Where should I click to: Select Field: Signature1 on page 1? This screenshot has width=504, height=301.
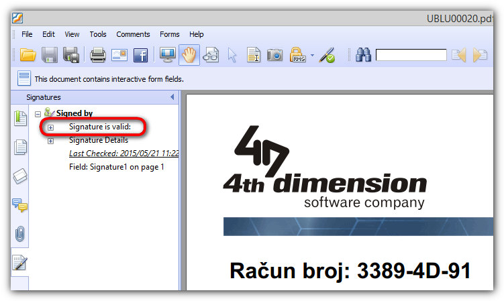[x=116, y=167]
